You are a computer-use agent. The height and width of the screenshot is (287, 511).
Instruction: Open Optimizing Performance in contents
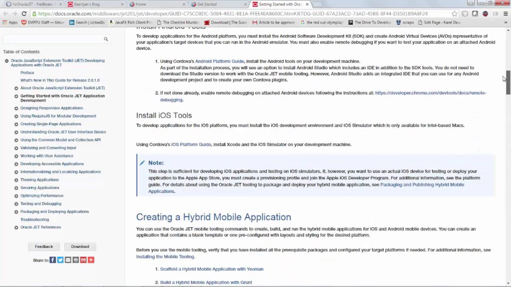[42, 196]
